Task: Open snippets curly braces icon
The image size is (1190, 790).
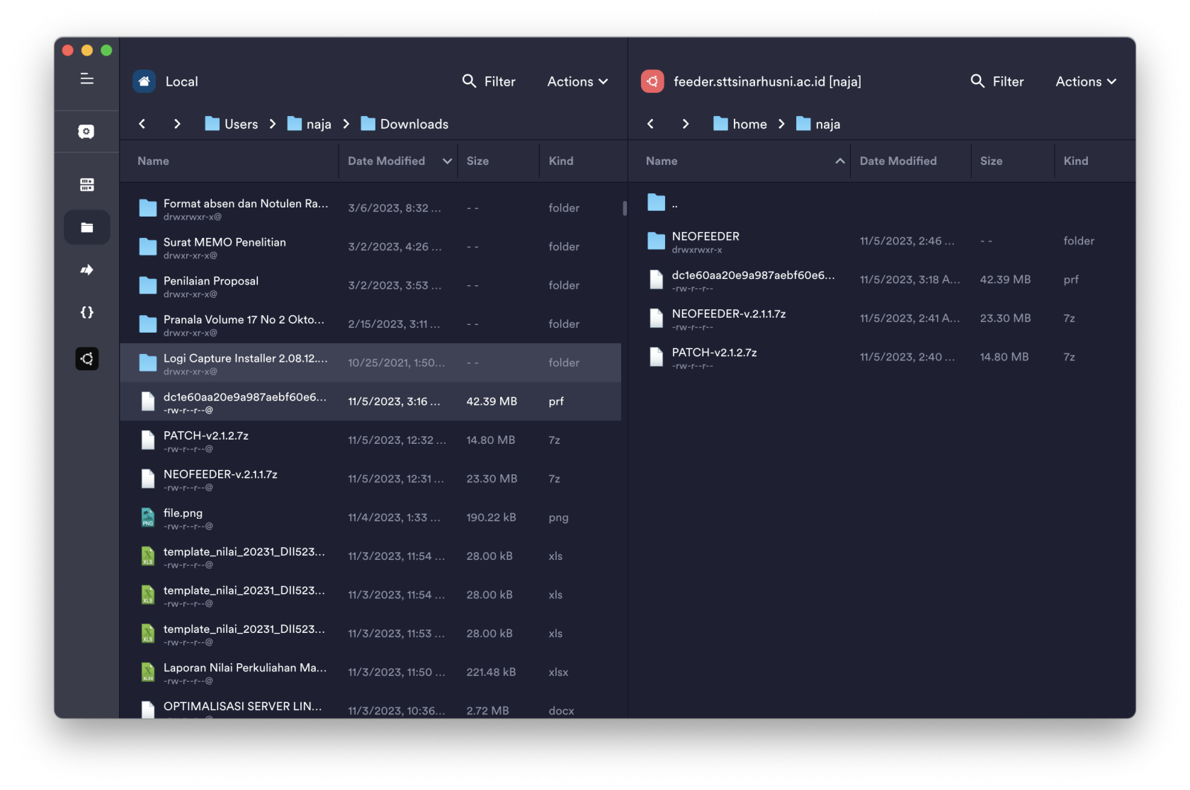Action: click(86, 312)
